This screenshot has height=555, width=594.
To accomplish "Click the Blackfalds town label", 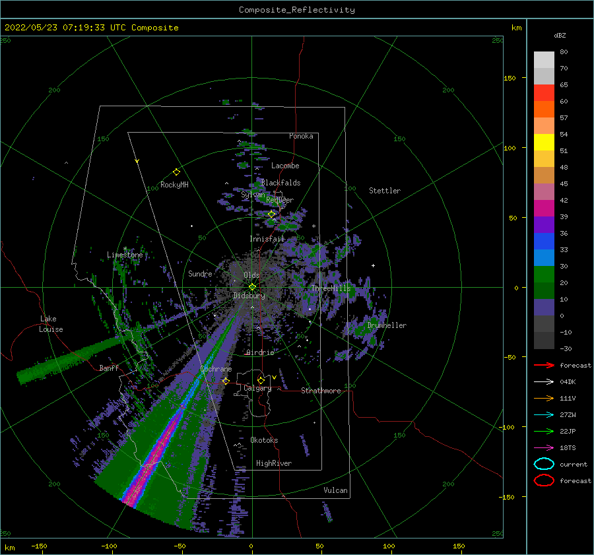I will [280, 183].
